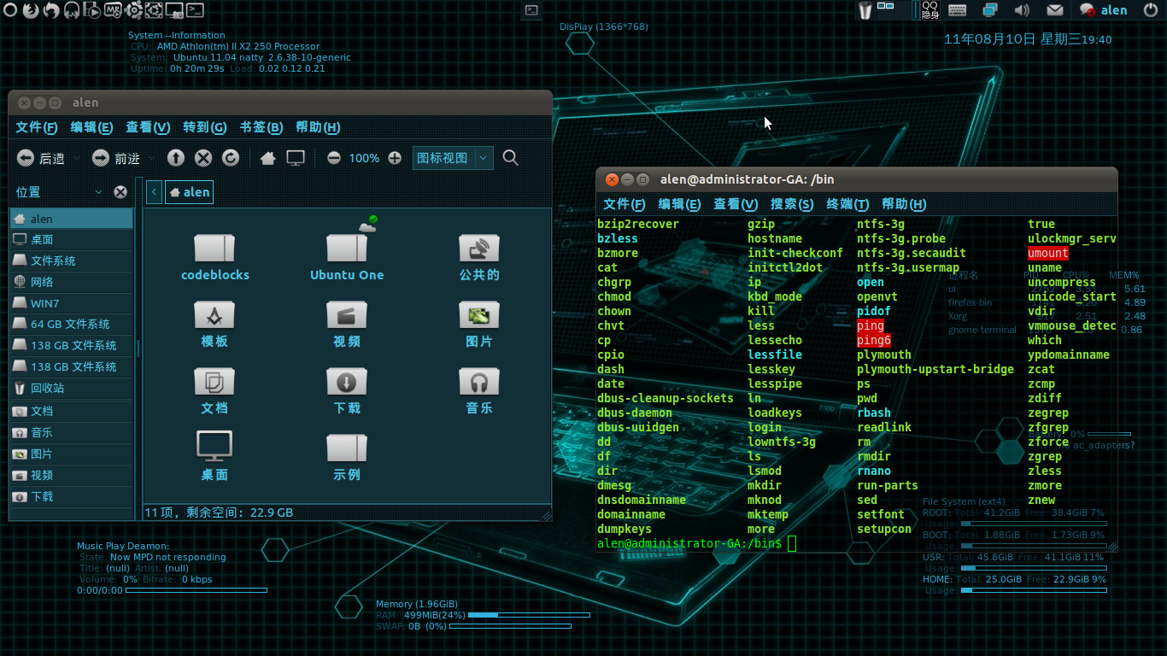Click the search magnifier in file manager

[x=511, y=158]
